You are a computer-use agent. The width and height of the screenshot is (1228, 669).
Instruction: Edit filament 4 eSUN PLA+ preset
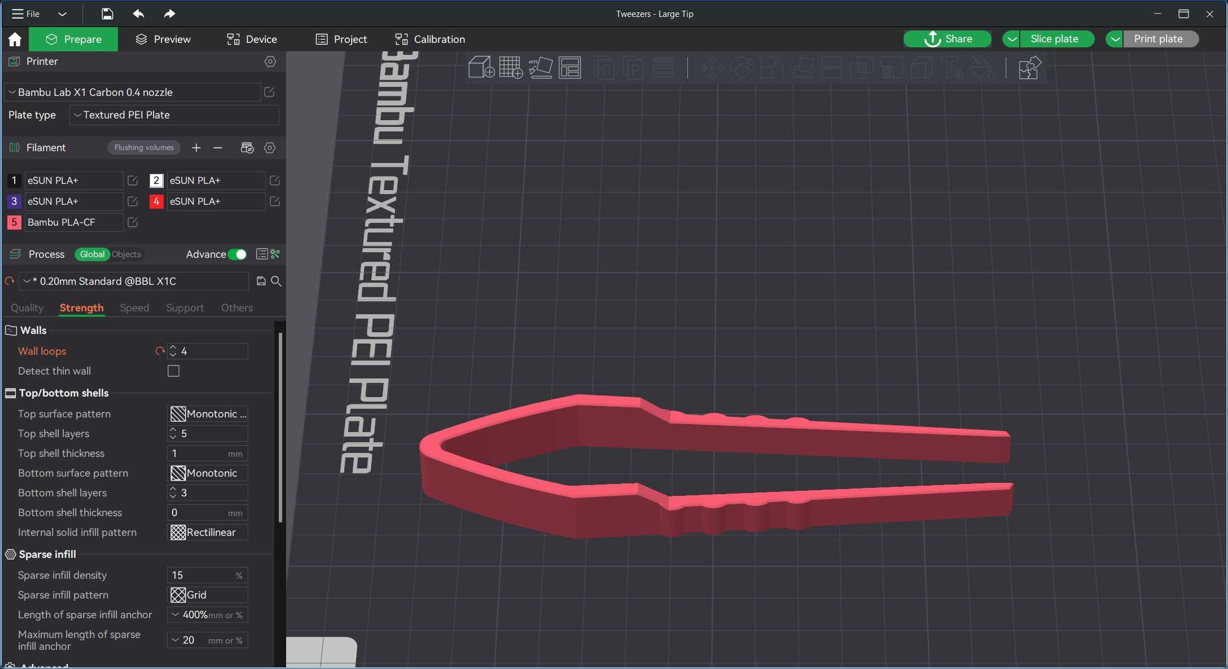tap(275, 201)
